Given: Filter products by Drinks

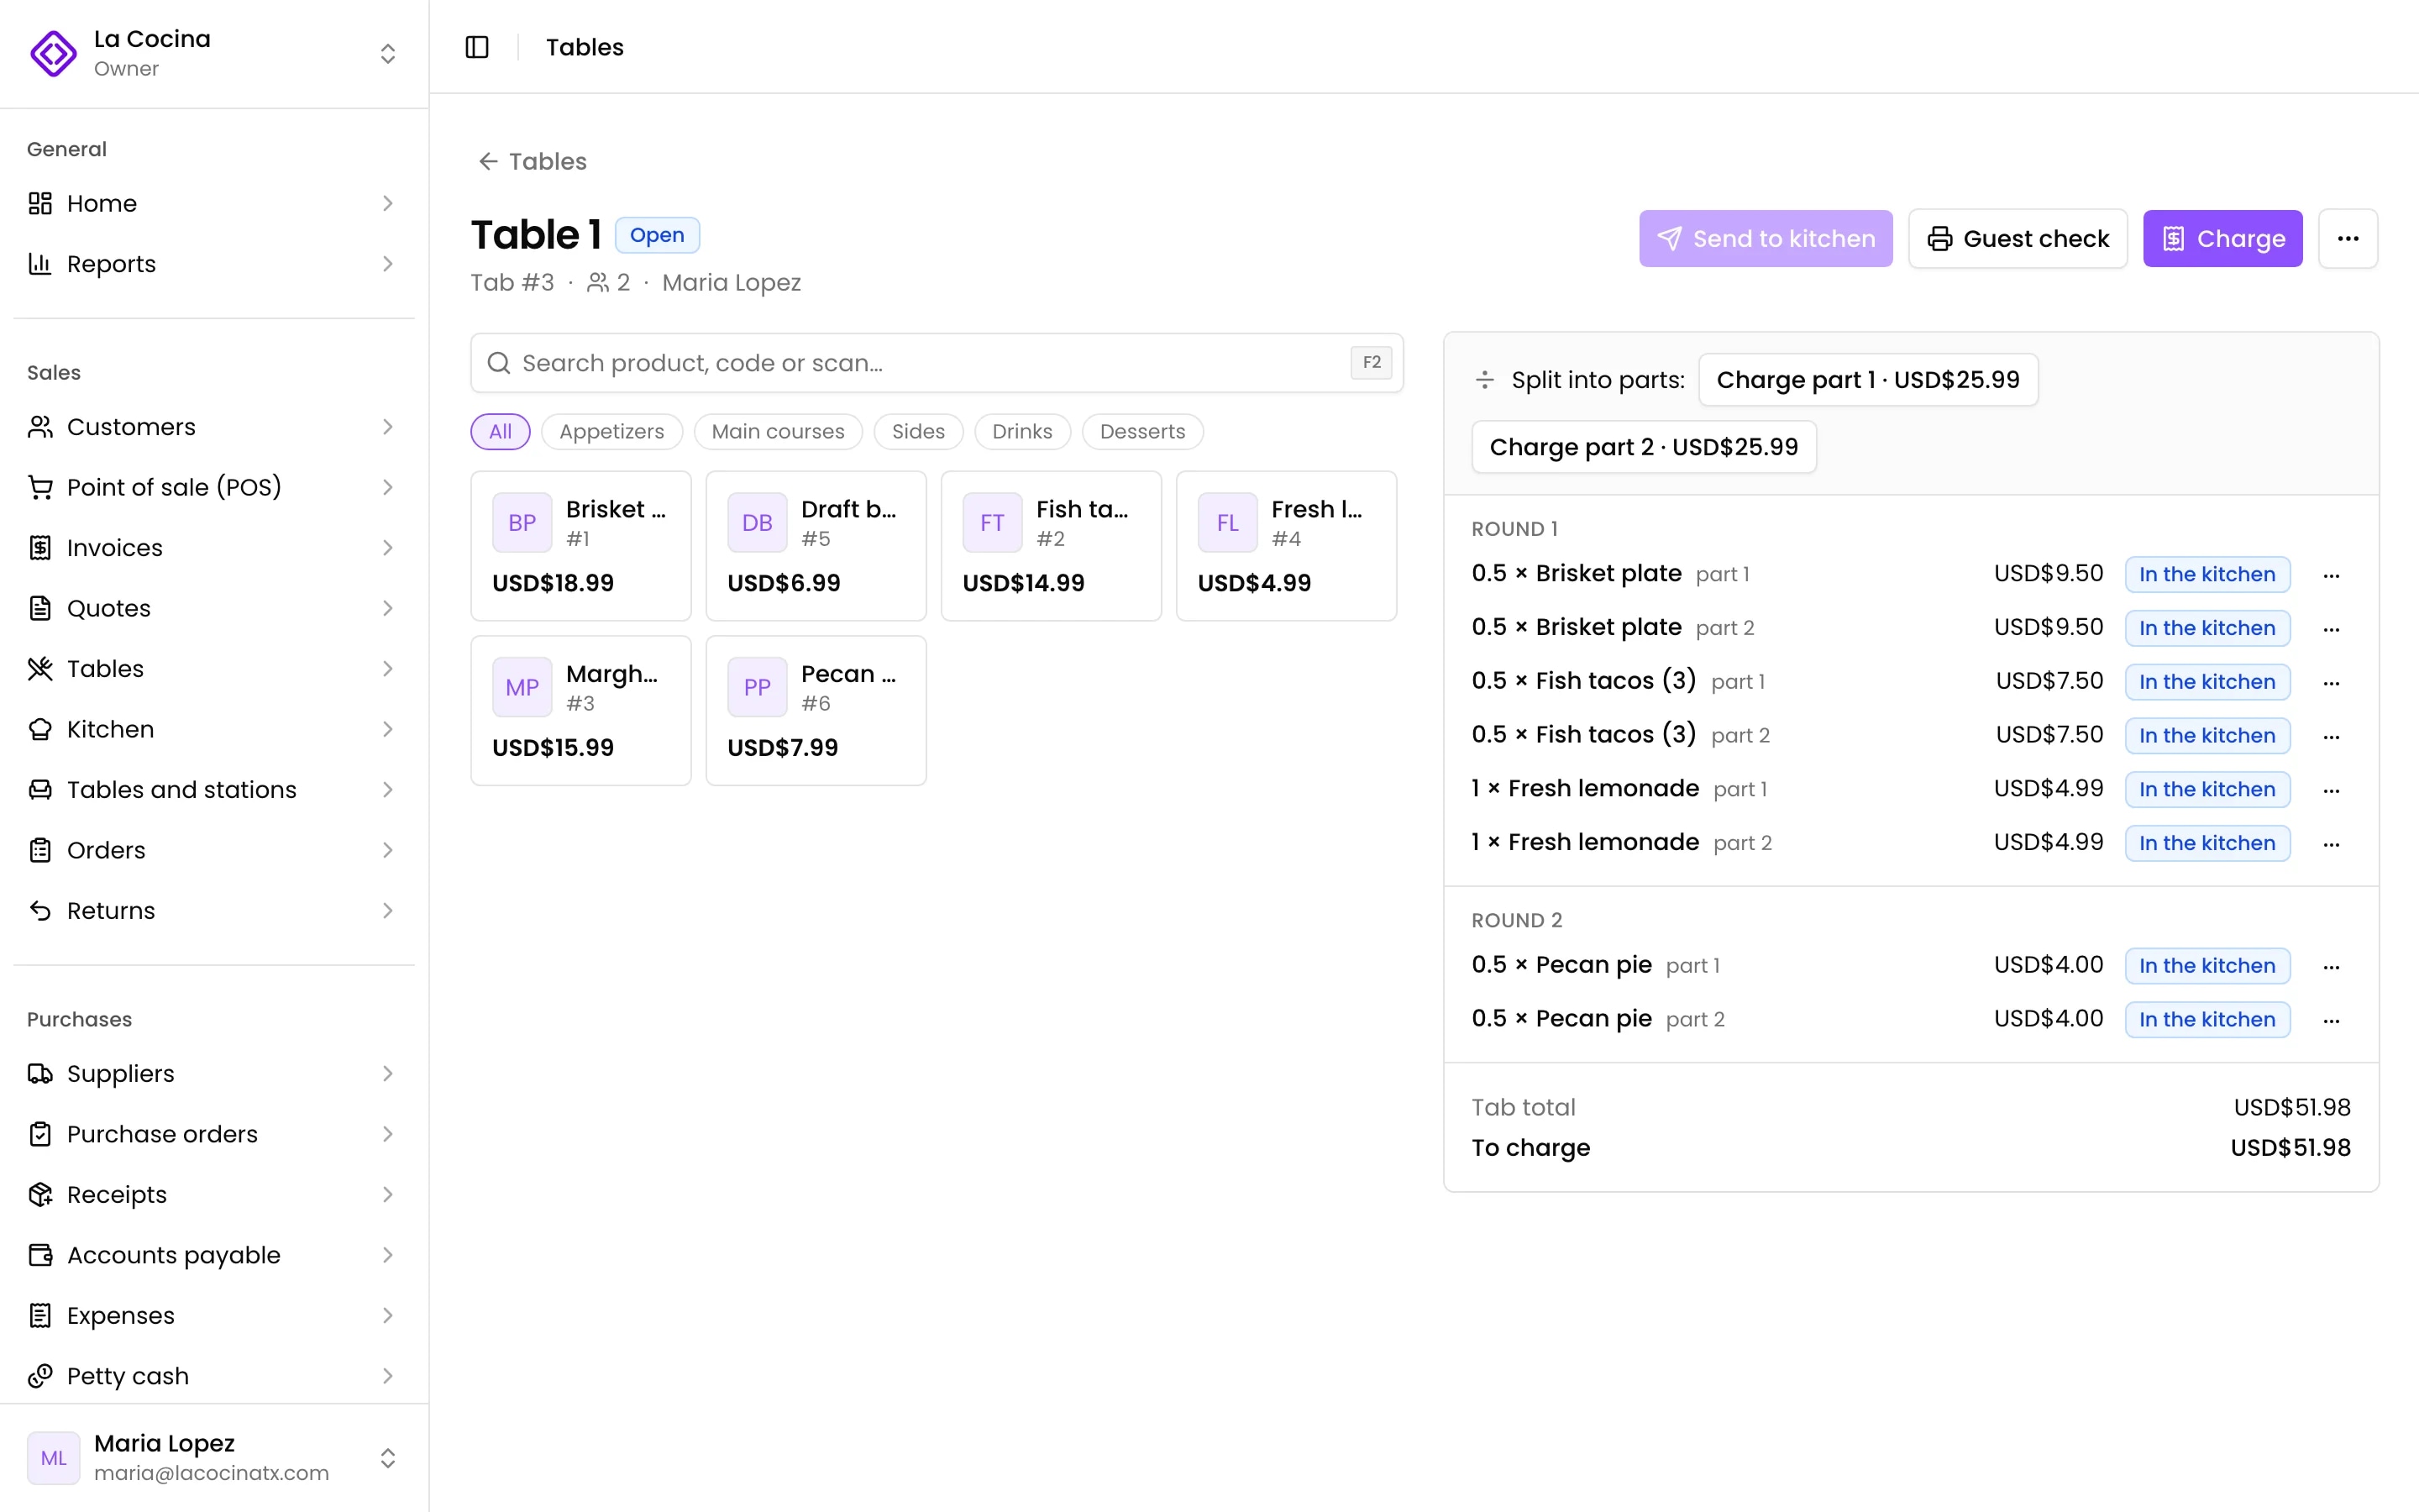Looking at the screenshot, I should (1021, 432).
